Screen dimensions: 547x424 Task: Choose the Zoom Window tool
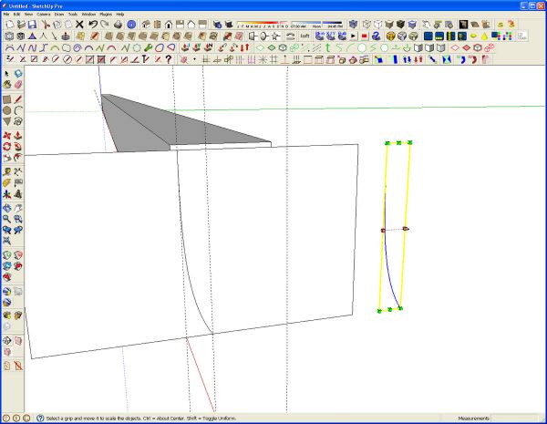click(x=18, y=219)
